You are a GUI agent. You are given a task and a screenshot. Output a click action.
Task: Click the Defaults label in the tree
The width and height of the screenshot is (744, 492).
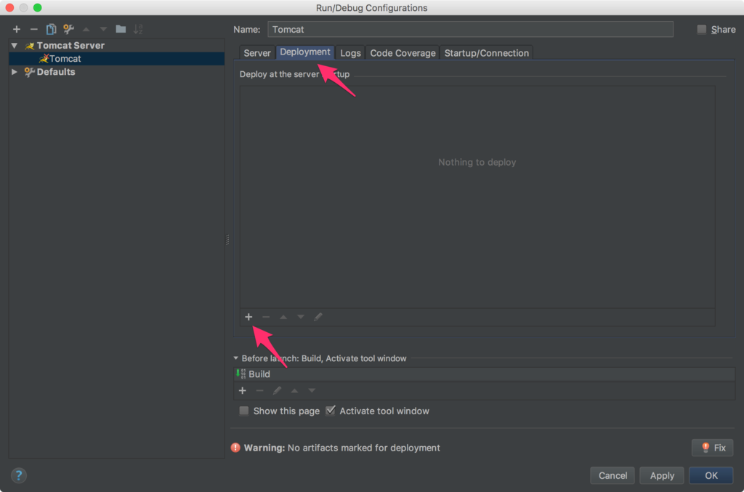[x=56, y=72]
